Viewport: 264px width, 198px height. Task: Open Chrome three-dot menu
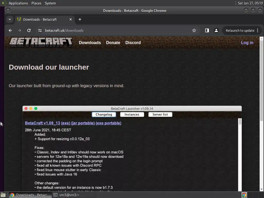coord(258,30)
